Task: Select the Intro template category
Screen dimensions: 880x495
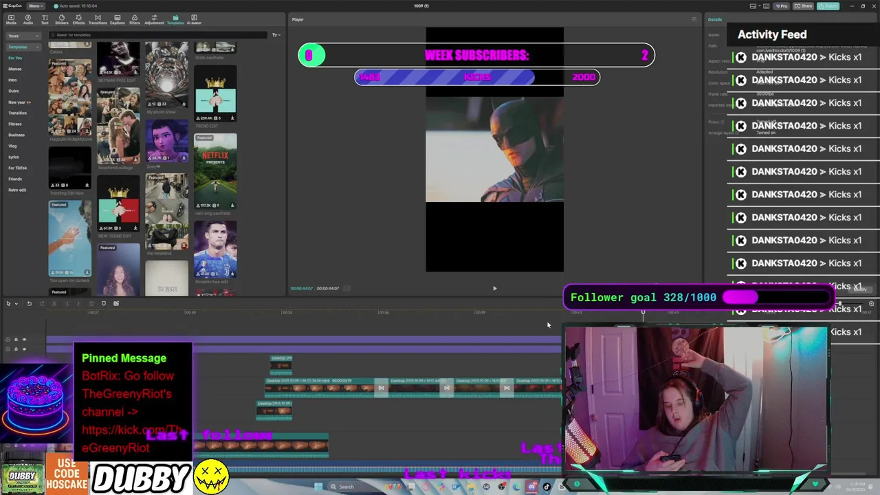Action: point(12,80)
